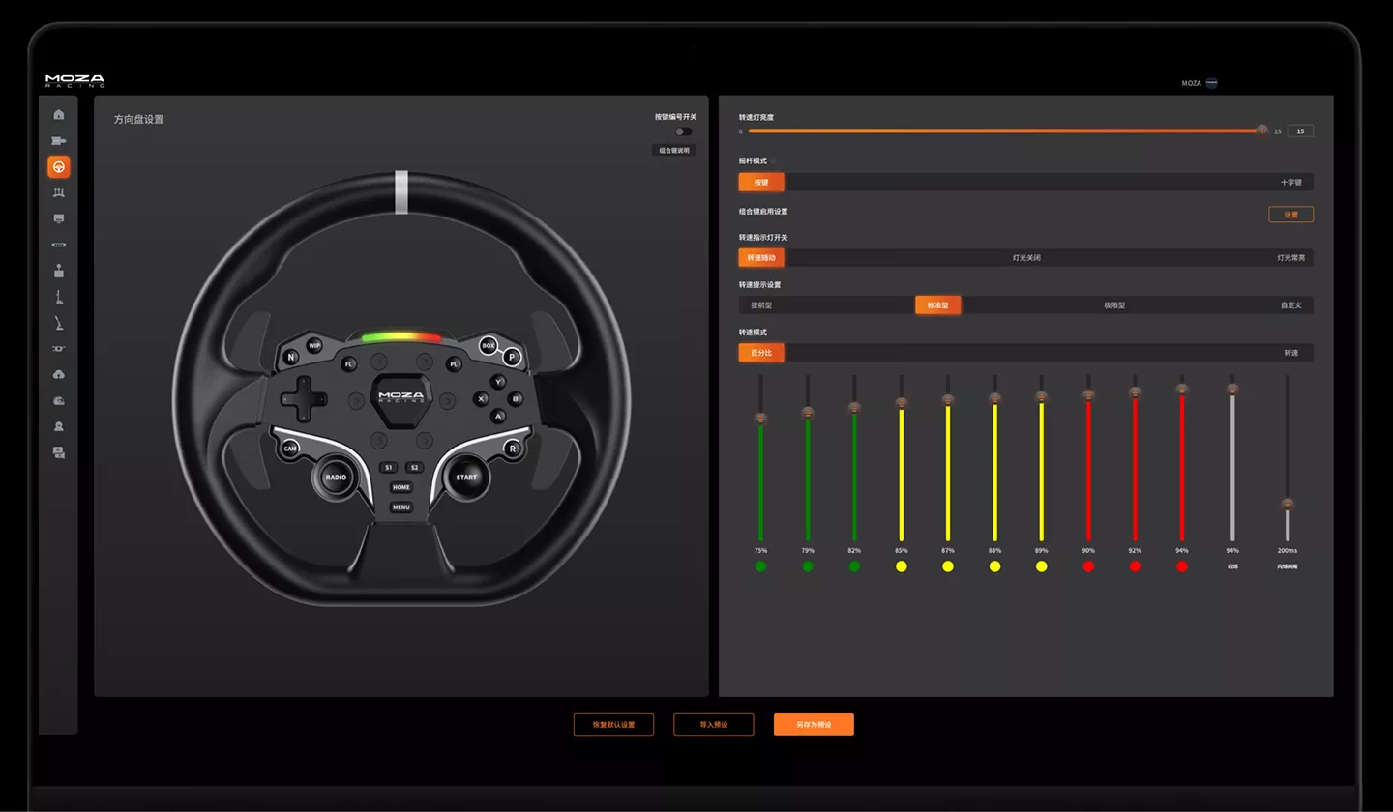Viewport: 1393px width, 812px height.
Task: Open 组合键启用设置 with the 设置 button
Action: click(x=1290, y=215)
